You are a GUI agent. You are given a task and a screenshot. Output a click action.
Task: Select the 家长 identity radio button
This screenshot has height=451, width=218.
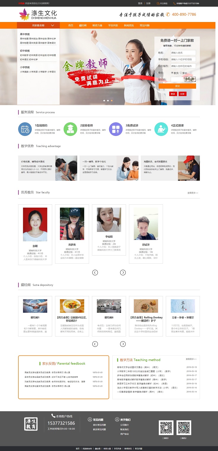point(181,73)
